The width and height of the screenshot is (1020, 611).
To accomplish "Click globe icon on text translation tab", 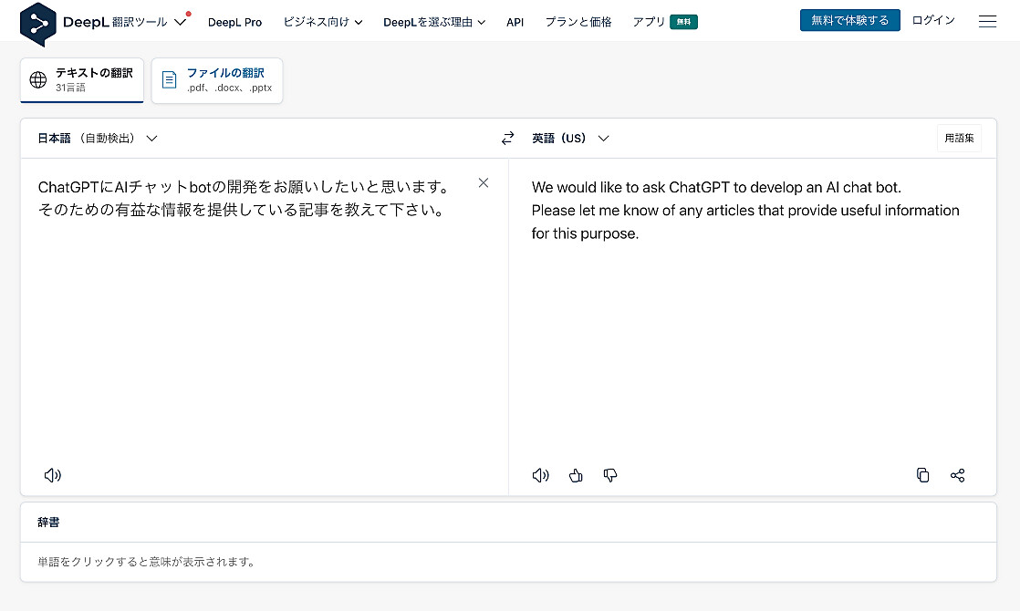I will point(38,80).
